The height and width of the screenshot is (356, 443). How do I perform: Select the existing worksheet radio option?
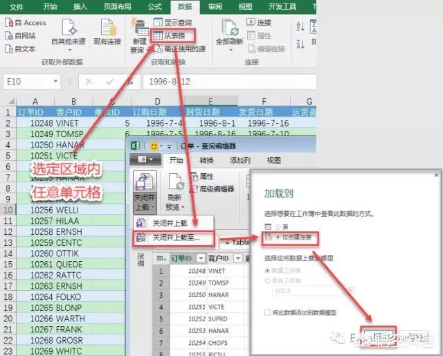tap(267, 281)
